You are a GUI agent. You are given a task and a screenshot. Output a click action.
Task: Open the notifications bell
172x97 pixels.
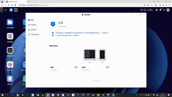160,10
